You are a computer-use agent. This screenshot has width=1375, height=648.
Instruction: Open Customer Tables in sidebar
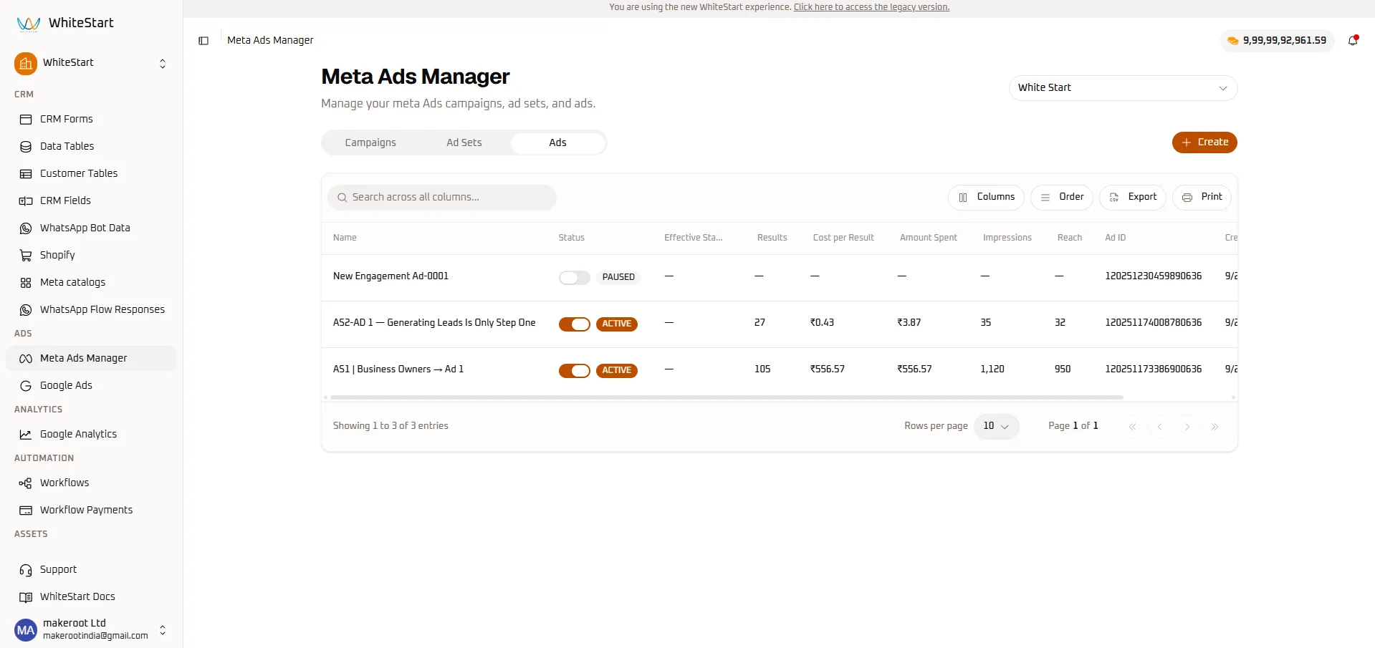[92, 173]
